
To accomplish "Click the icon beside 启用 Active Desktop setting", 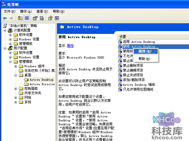I will [120, 42].
